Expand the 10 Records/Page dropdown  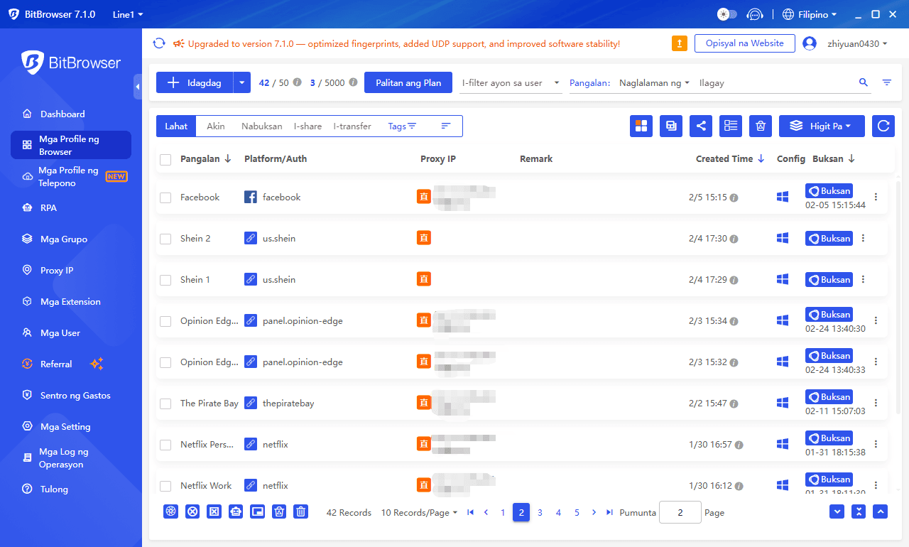pos(419,512)
